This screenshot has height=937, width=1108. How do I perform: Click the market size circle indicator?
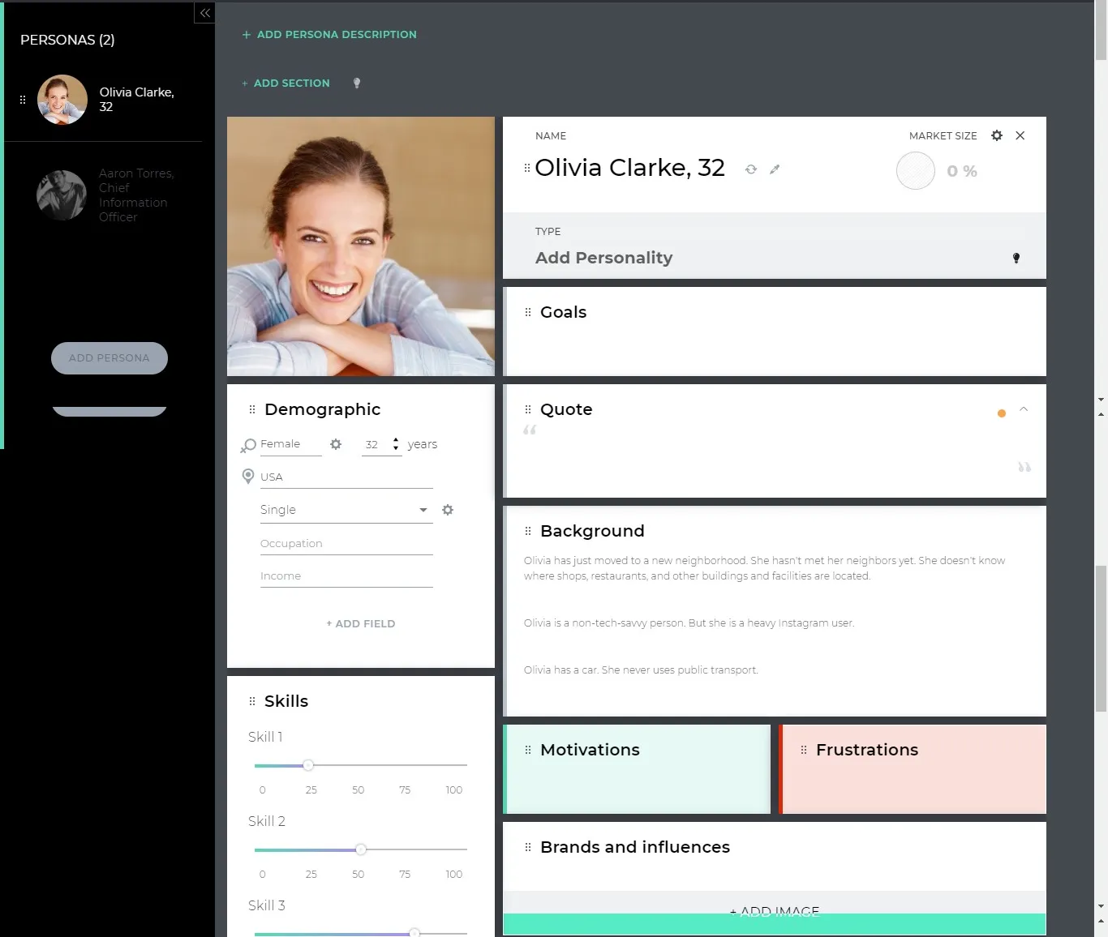pyautogui.click(x=916, y=171)
